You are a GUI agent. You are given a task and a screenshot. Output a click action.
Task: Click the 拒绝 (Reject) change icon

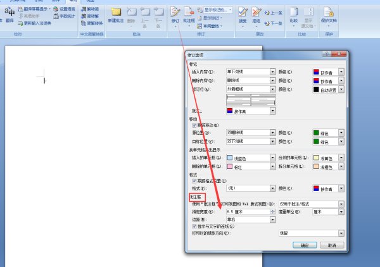[x=256, y=15]
